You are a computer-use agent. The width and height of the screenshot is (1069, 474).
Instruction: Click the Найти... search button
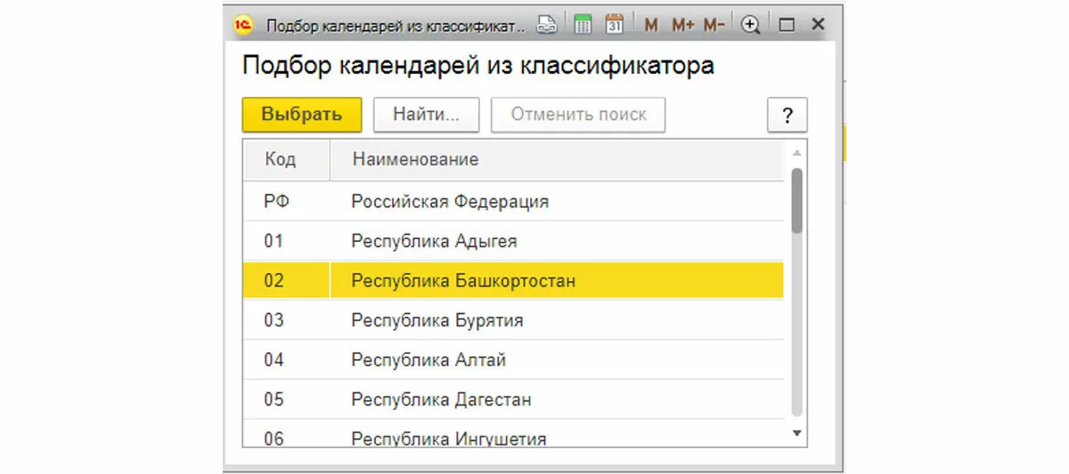(x=426, y=115)
